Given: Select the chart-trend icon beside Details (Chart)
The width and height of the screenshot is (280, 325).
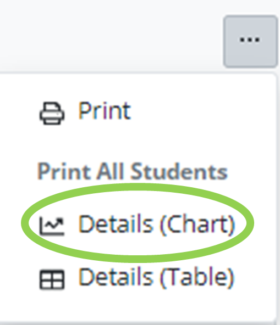Looking at the screenshot, I should pyautogui.click(x=52, y=226).
